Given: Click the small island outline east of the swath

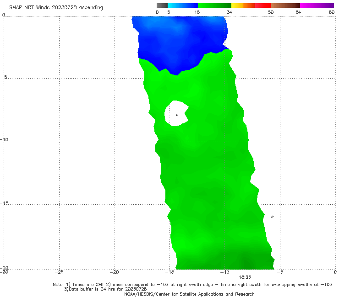Looking at the screenshot, I should point(272,217).
